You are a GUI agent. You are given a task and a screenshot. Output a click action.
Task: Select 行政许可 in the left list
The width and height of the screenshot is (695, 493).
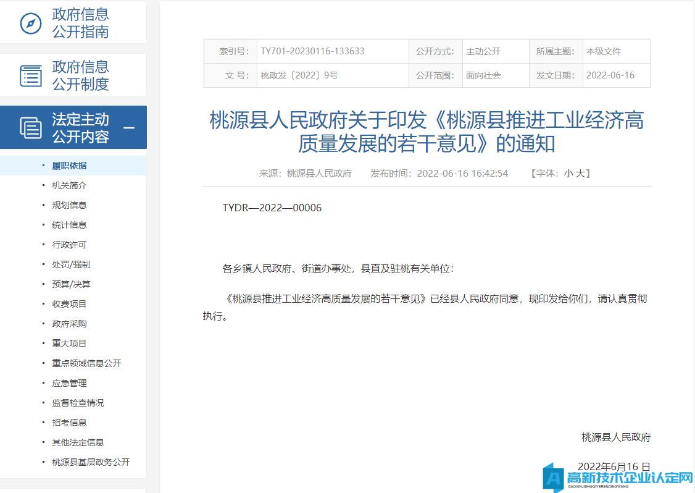pyautogui.click(x=69, y=245)
